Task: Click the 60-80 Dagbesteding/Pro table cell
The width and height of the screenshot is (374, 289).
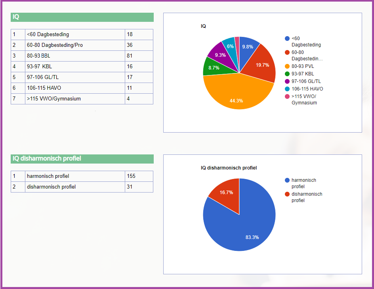Action: 75,45
